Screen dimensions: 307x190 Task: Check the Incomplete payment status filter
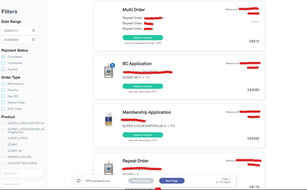click(x=3, y=63)
